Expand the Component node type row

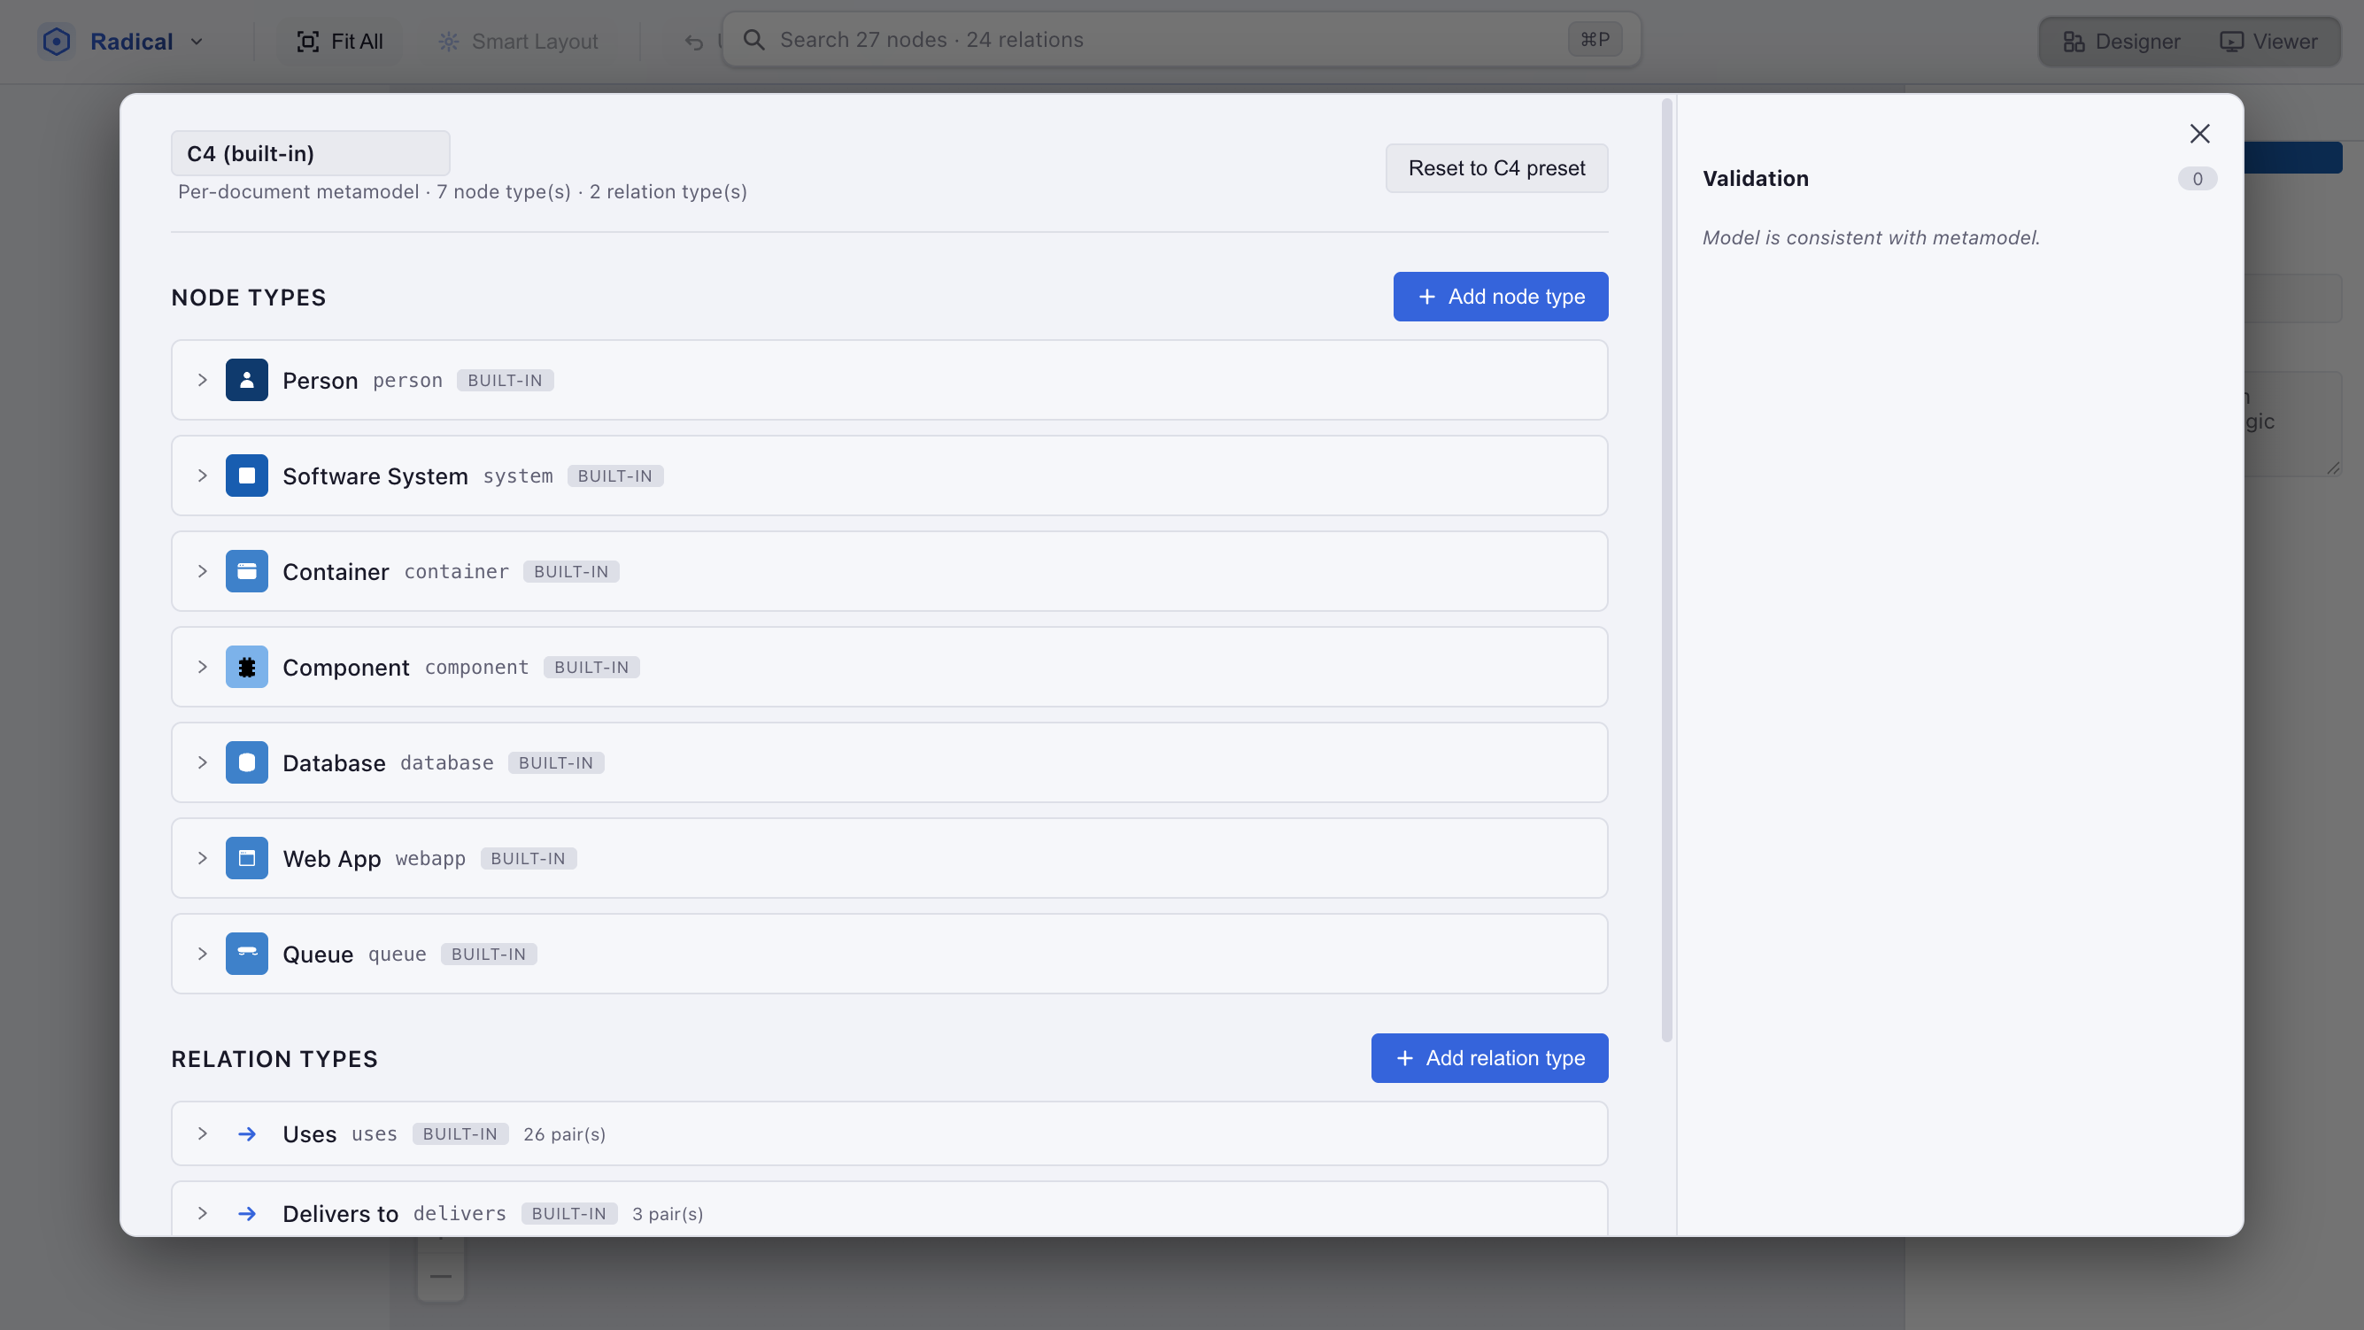[x=202, y=668]
